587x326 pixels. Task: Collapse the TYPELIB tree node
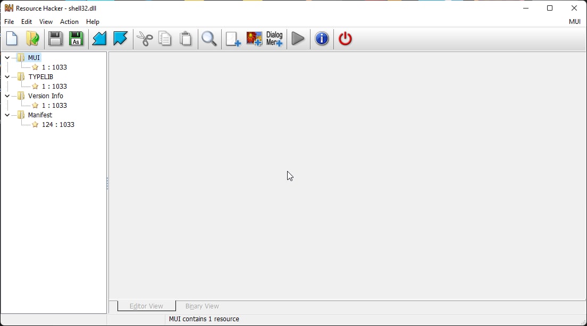click(7, 76)
